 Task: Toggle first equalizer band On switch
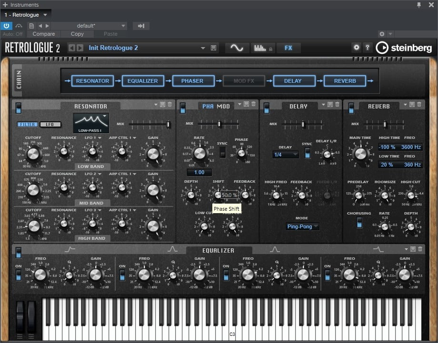point(19,275)
